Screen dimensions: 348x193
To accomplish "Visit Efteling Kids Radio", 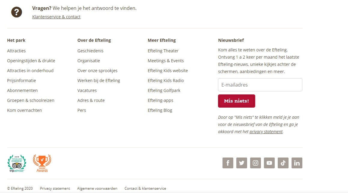I will (x=166, y=80).
